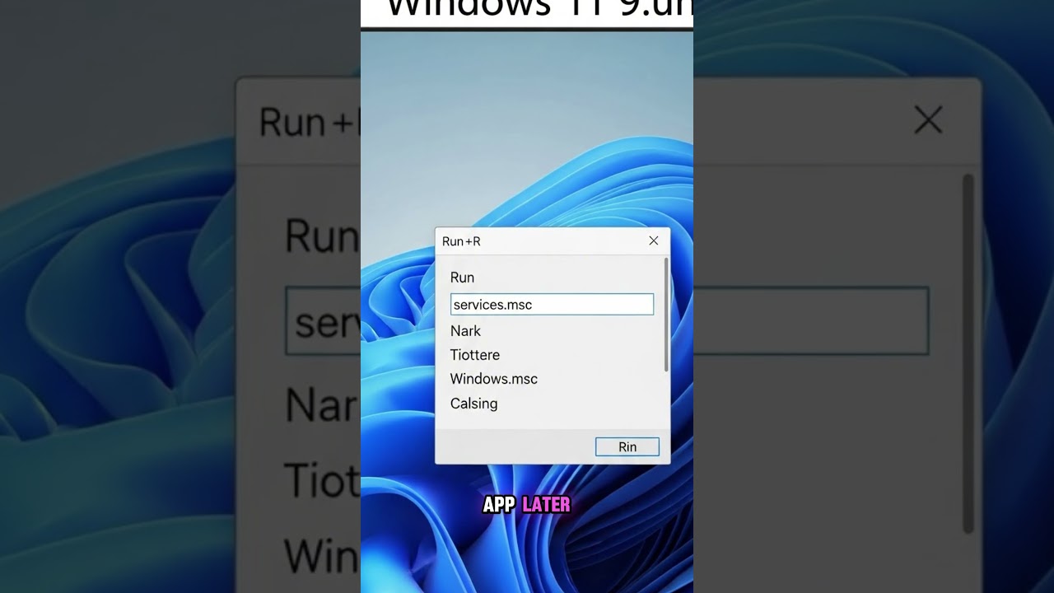Click the Run dialog's vertical scrollbar
Image resolution: width=1054 pixels, height=593 pixels.
coord(666,315)
